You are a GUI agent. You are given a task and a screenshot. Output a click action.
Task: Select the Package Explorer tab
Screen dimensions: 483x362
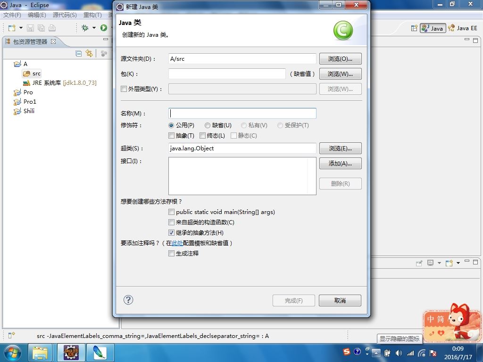coord(30,41)
